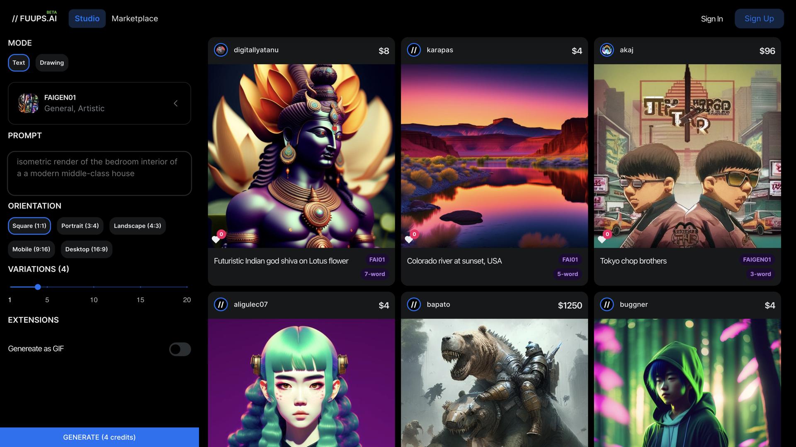
Task: Click the FUUPS.AI logo
Action: pos(34,18)
